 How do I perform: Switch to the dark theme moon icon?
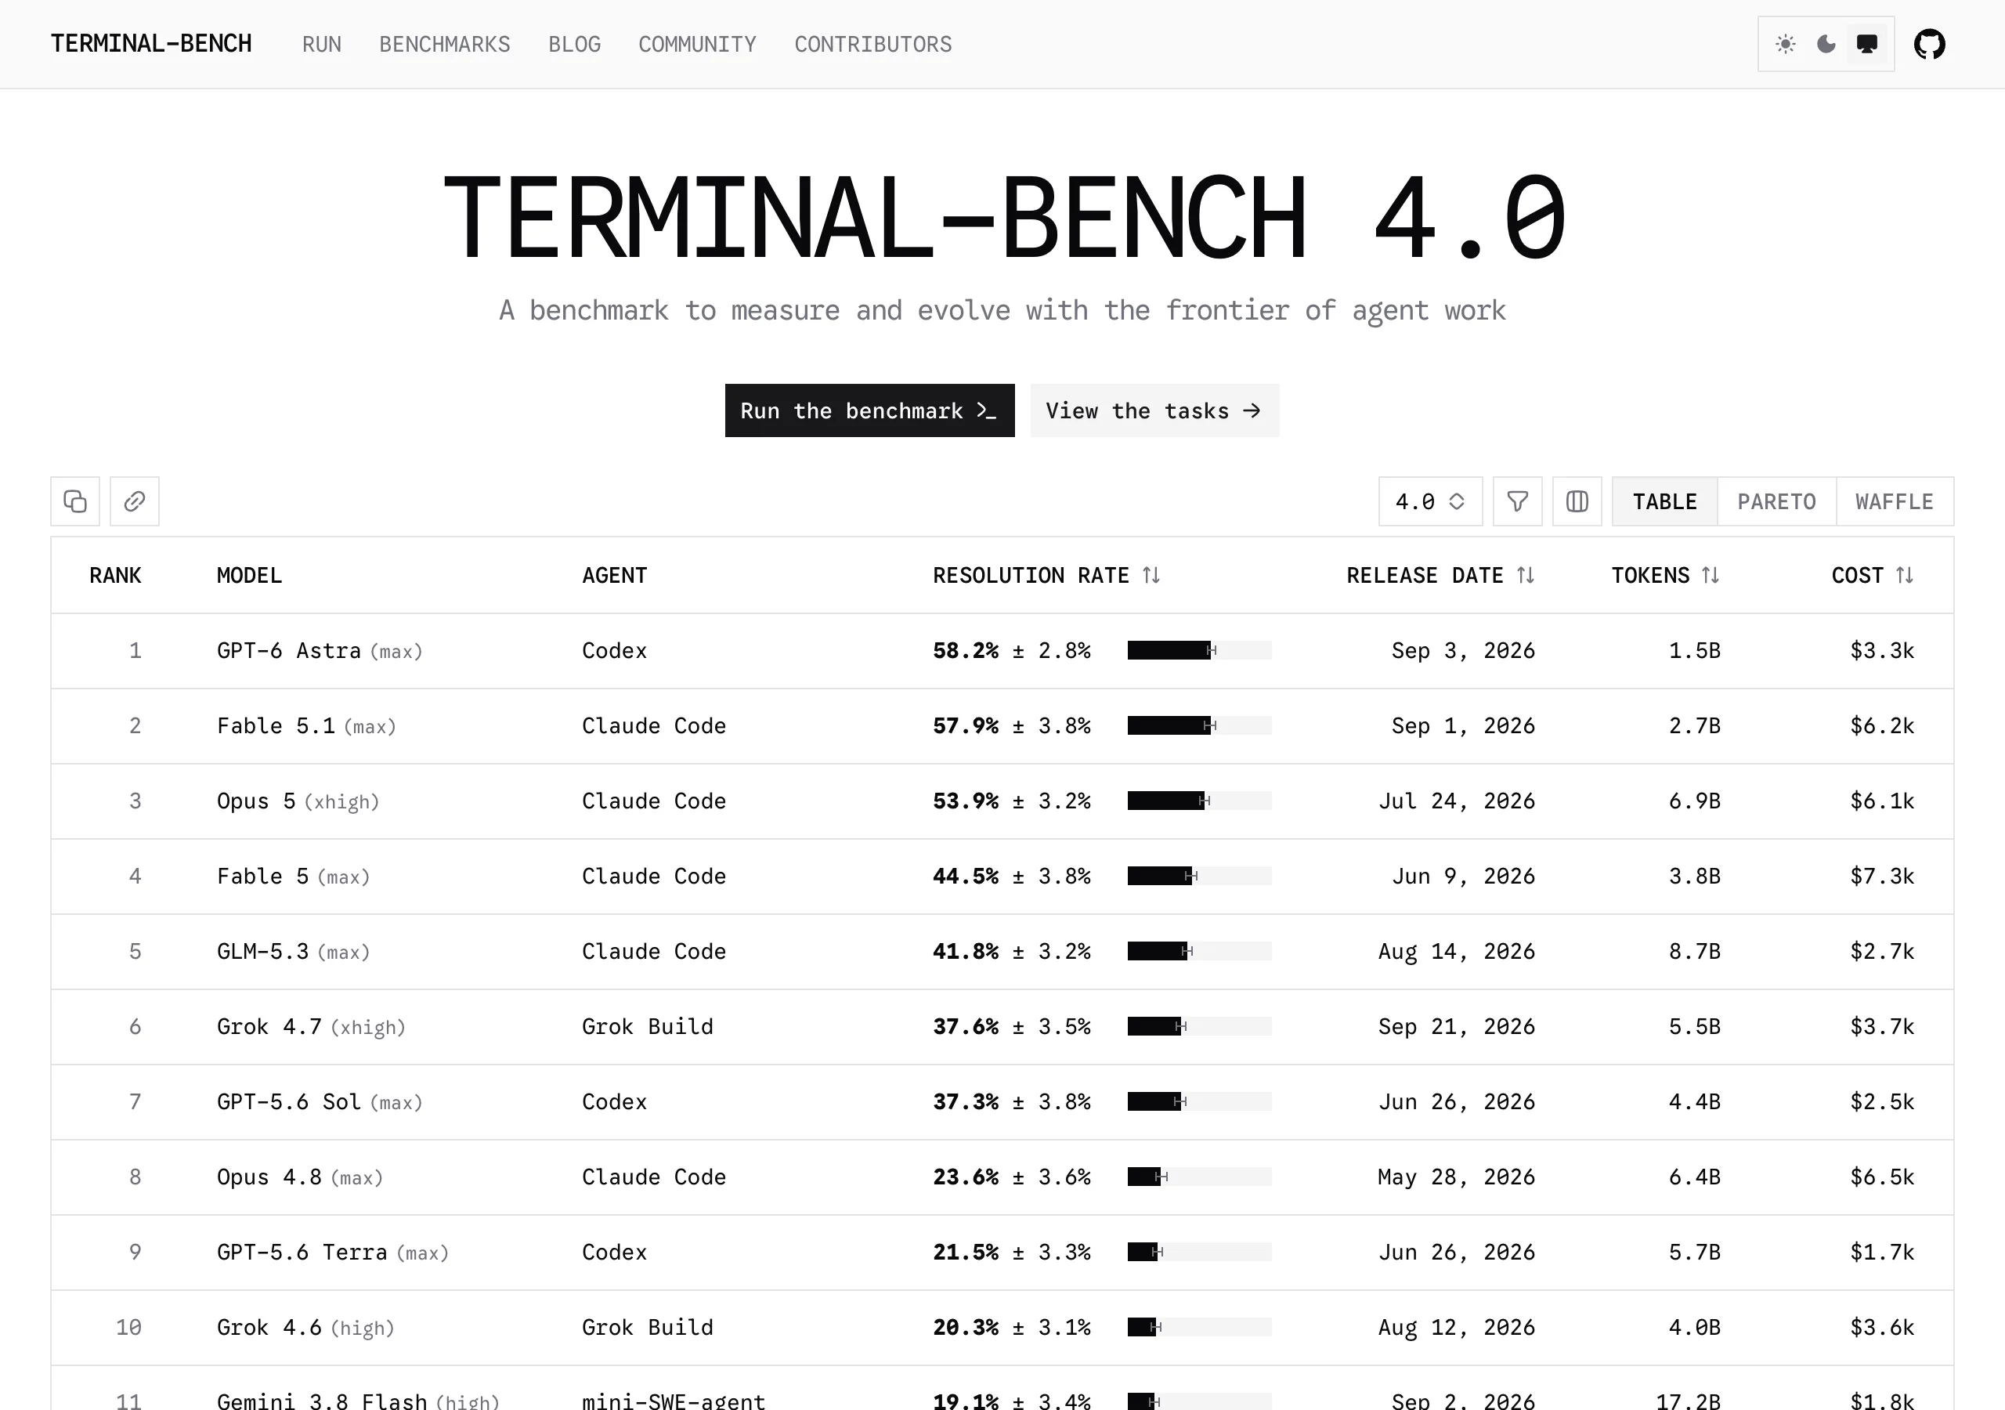click(x=1826, y=44)
